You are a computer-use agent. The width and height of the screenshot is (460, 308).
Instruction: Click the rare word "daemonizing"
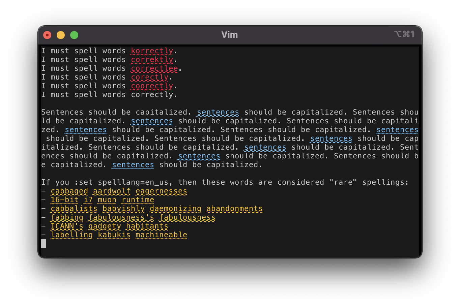(175, 209)
